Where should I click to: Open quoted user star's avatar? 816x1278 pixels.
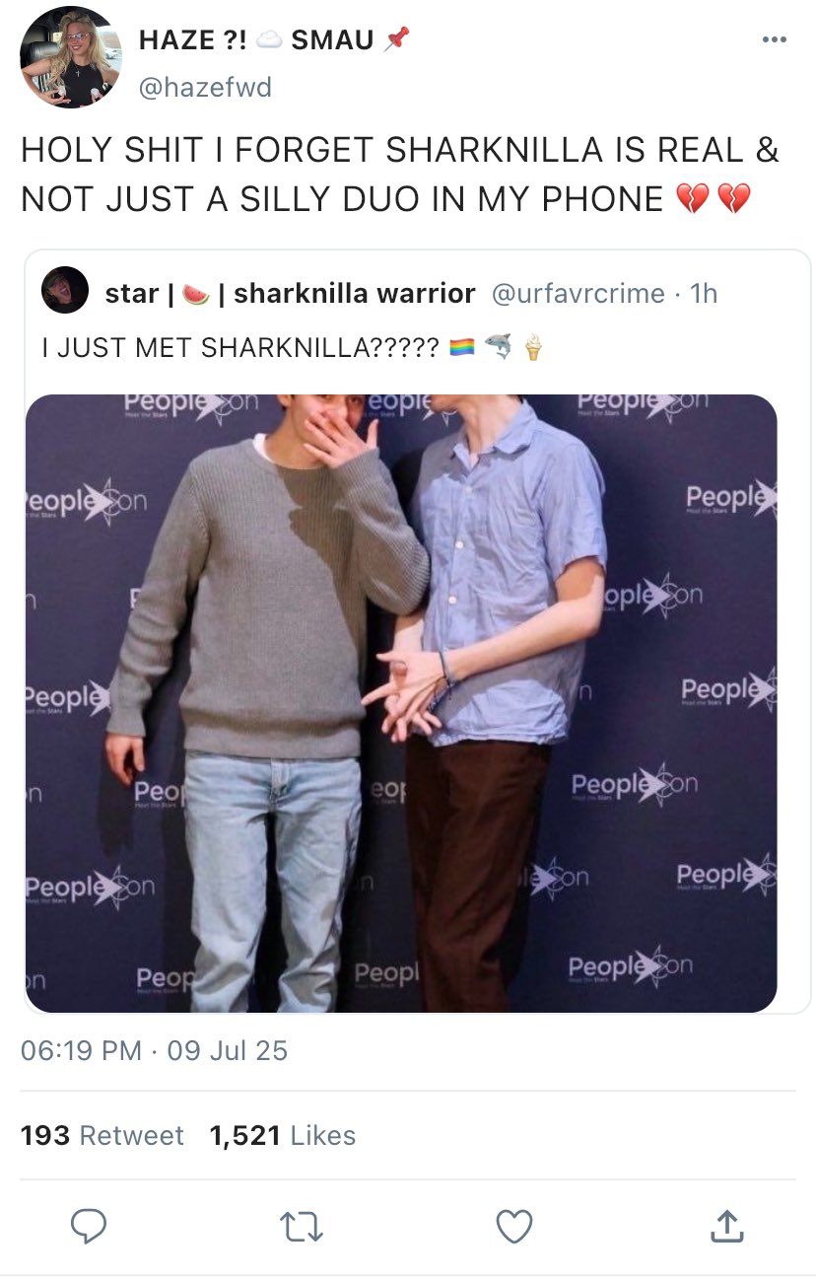click(x=66, y=291)
